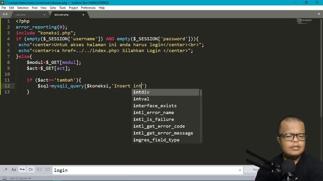Viewport: 323px width, 181px height.
Task: Click the side bar toggle status icon
Action: (5, 178)
